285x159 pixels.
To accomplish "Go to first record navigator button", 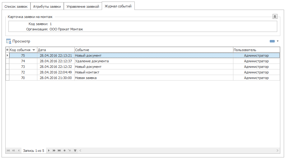I will [8, 151].
